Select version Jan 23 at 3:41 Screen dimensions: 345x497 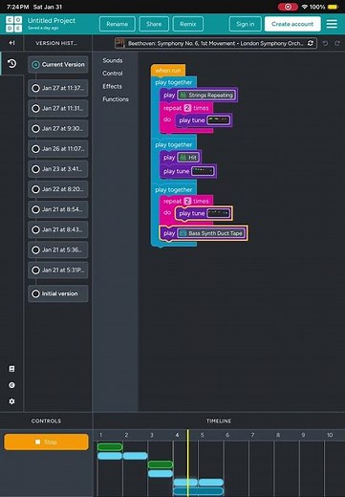coord(58,169)
